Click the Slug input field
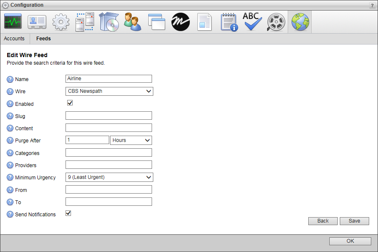This screenshot has height=252, width=378. pos(109,115)
